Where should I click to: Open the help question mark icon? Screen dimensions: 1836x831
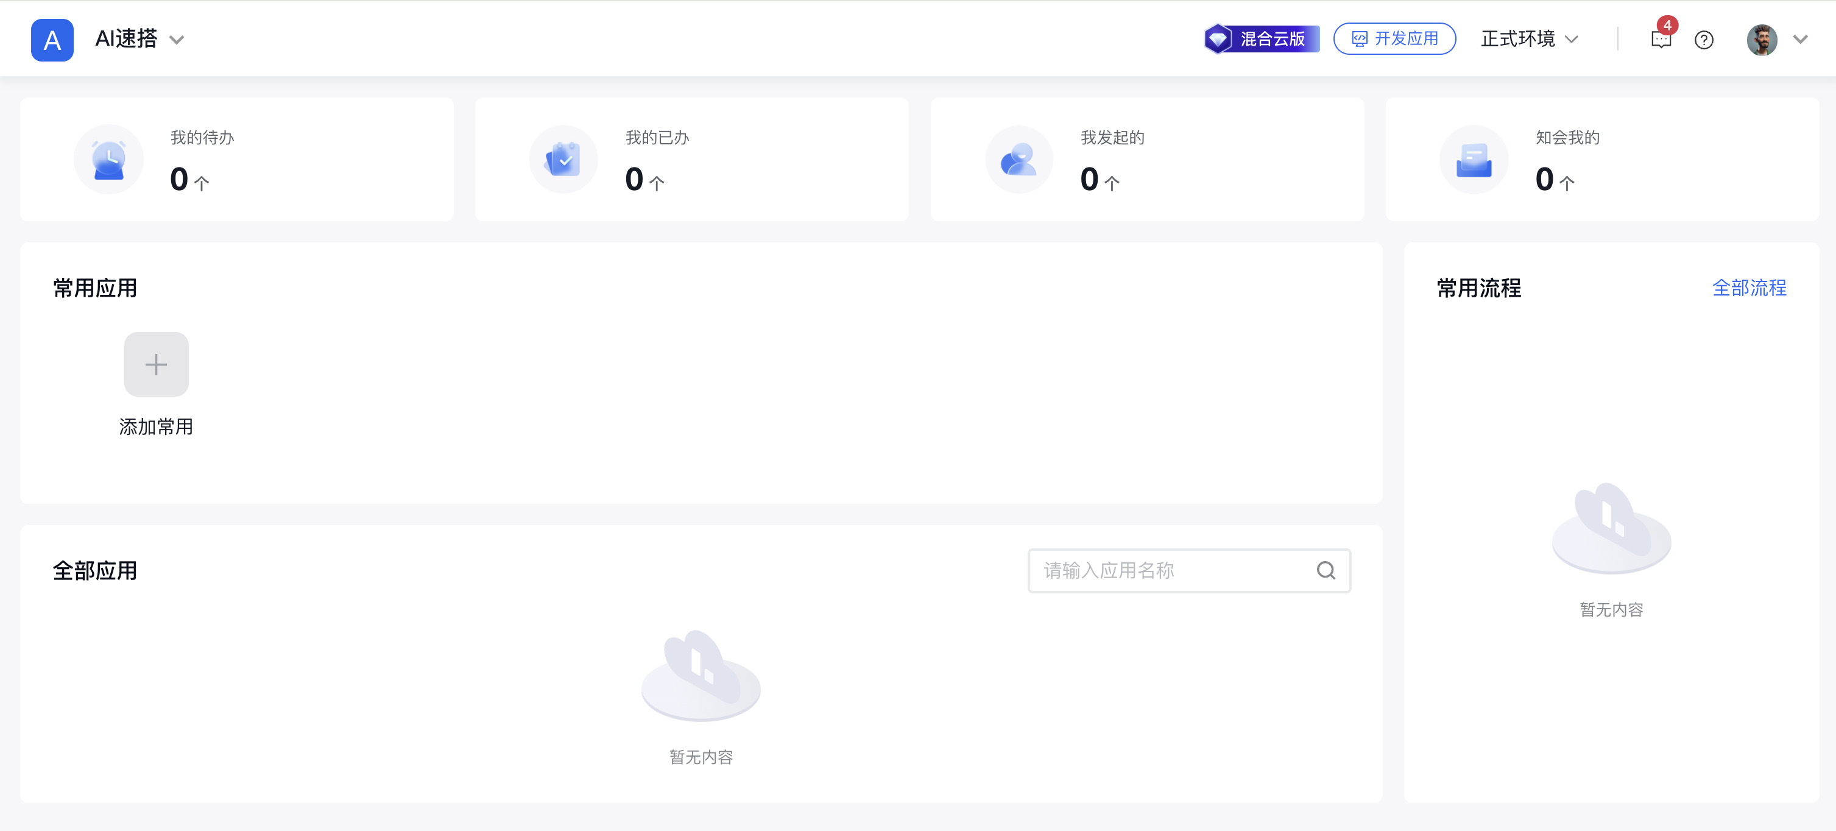[1703, 40]
